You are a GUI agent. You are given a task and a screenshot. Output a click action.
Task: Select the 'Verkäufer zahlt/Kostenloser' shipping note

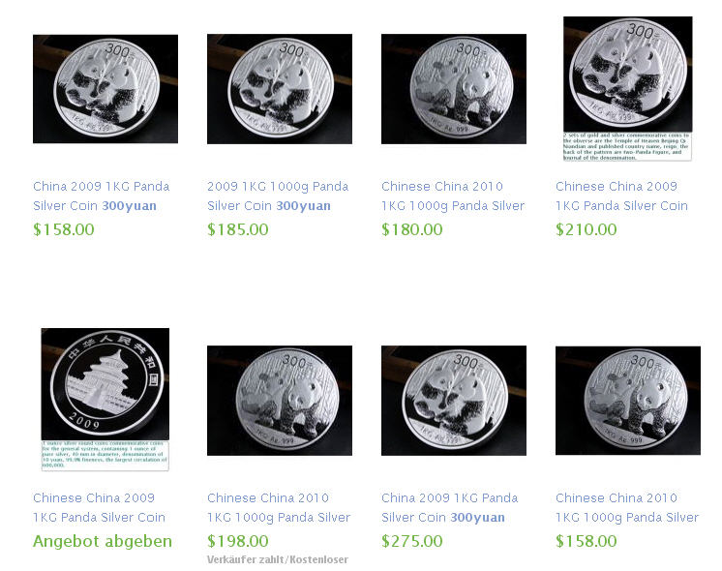(x=278, y=559)
